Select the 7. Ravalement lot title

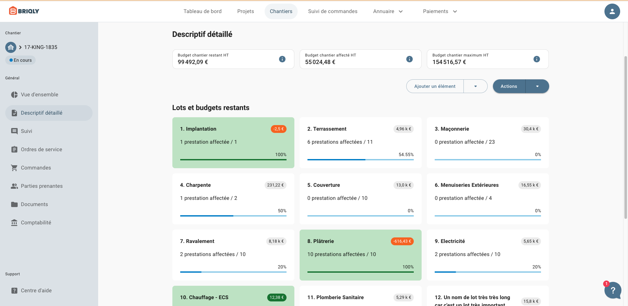point(197,241)
